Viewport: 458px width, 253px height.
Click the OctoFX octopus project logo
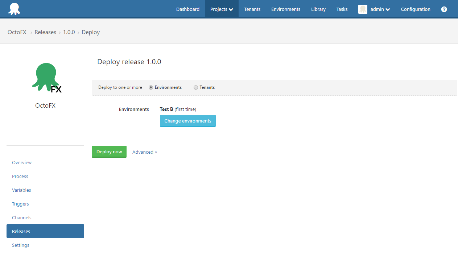[45, 76]
